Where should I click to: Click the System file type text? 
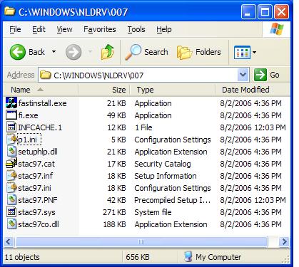(x=153, y=212)
